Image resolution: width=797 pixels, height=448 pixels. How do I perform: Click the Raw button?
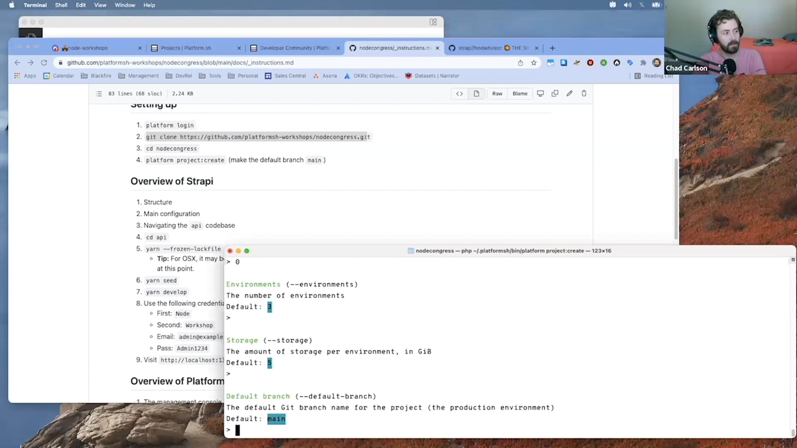point(497,93)
